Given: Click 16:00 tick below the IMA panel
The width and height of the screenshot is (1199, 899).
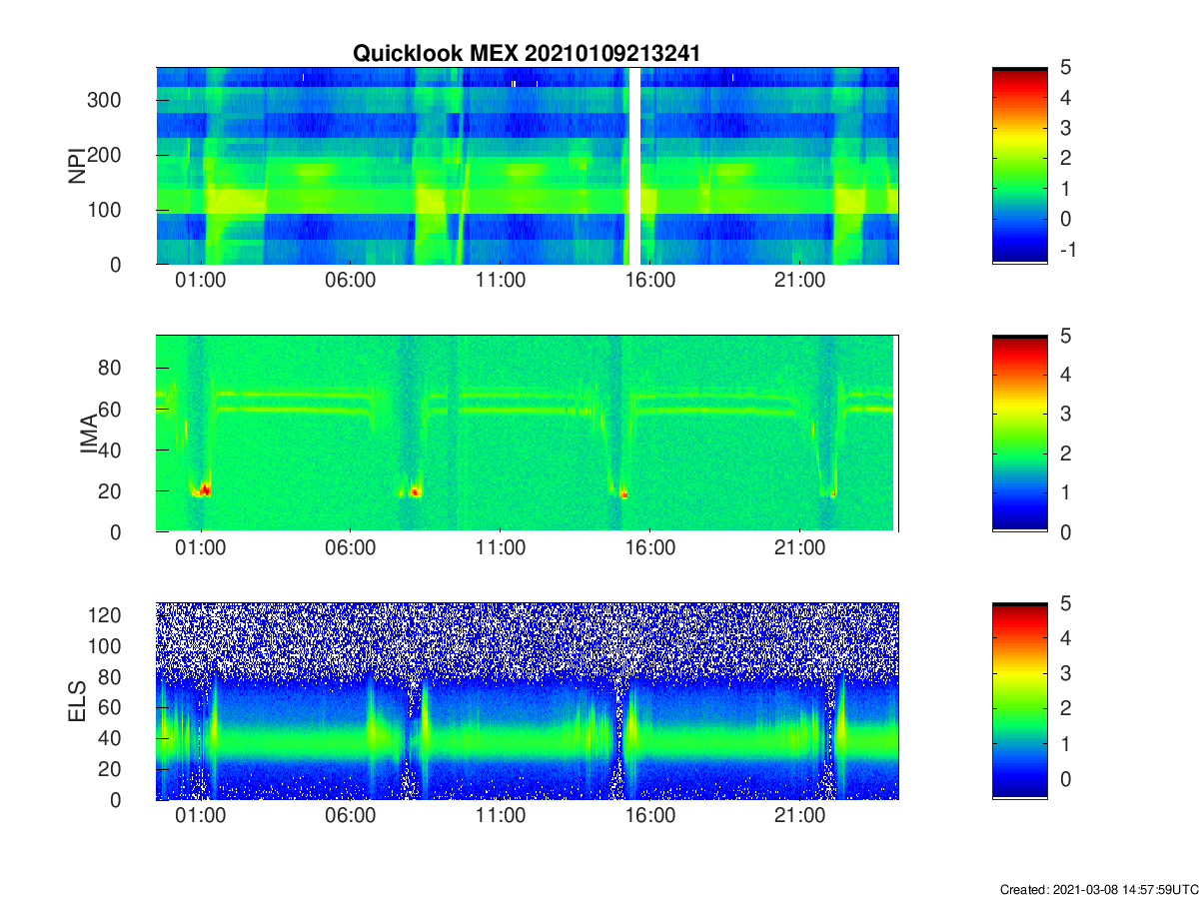Looking at the screenshot, I should pos(650,548).
